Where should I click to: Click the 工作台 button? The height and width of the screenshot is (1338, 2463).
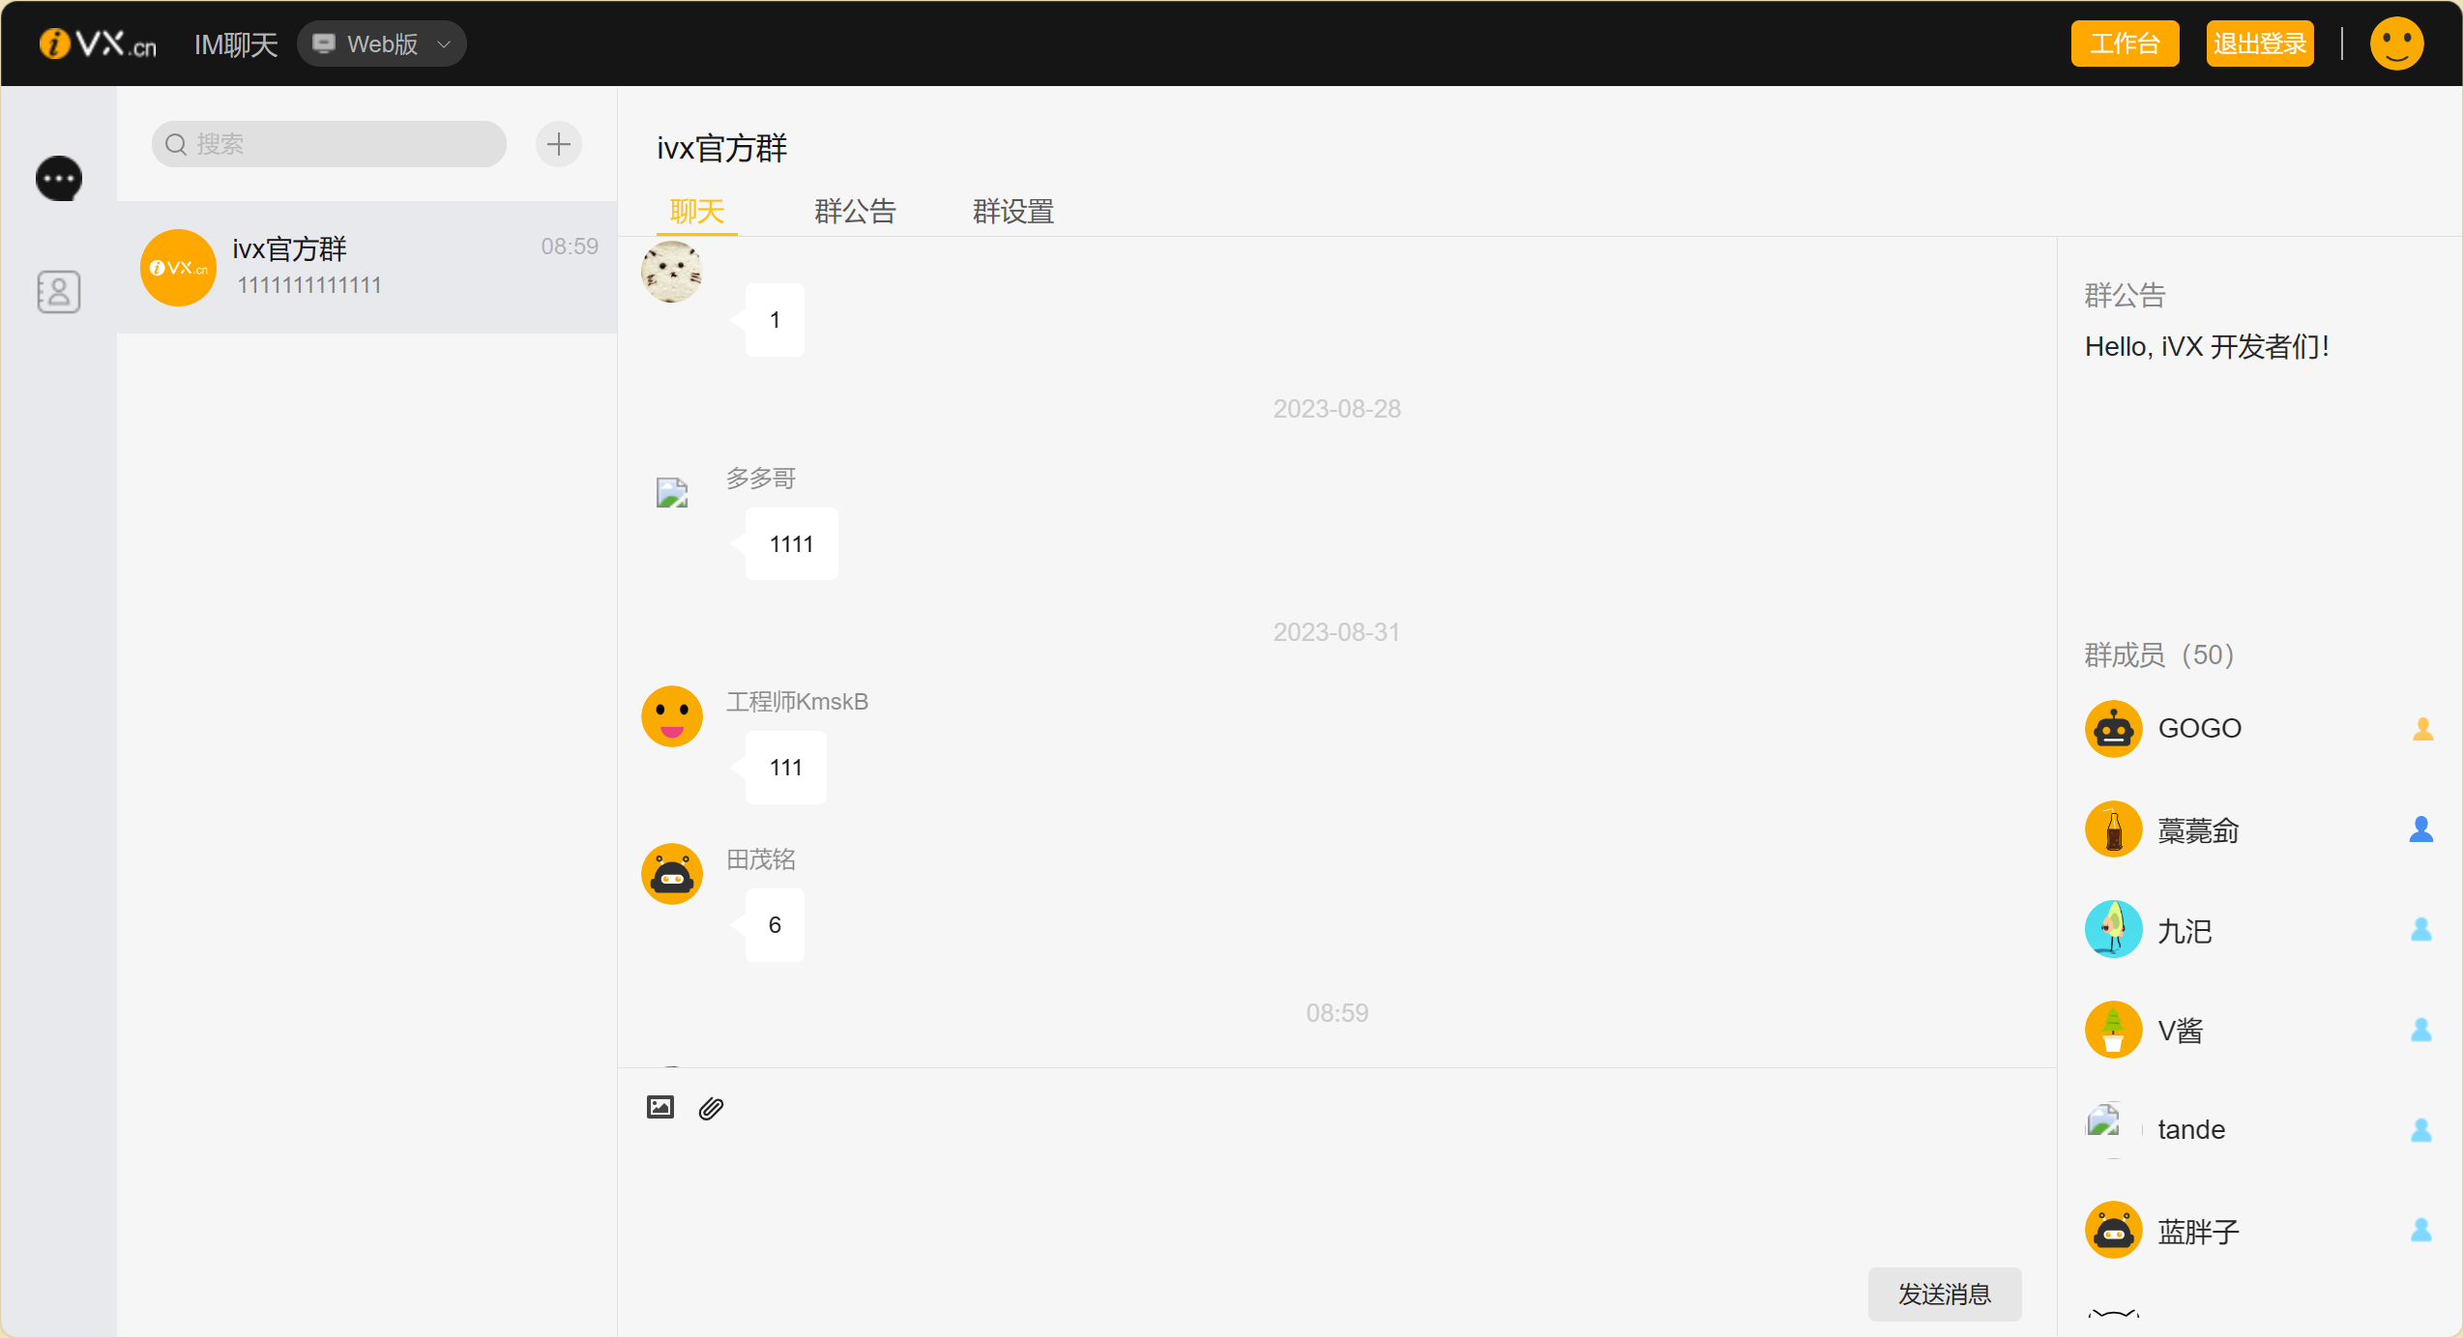point(2124,44)
